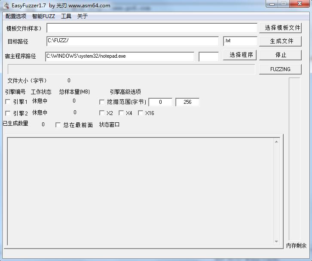Image resolution: width=312 pixels, height=261 pixels.
Task: Click the 生成文件 button
Action: pyautogui.click(x=280, y=41)
